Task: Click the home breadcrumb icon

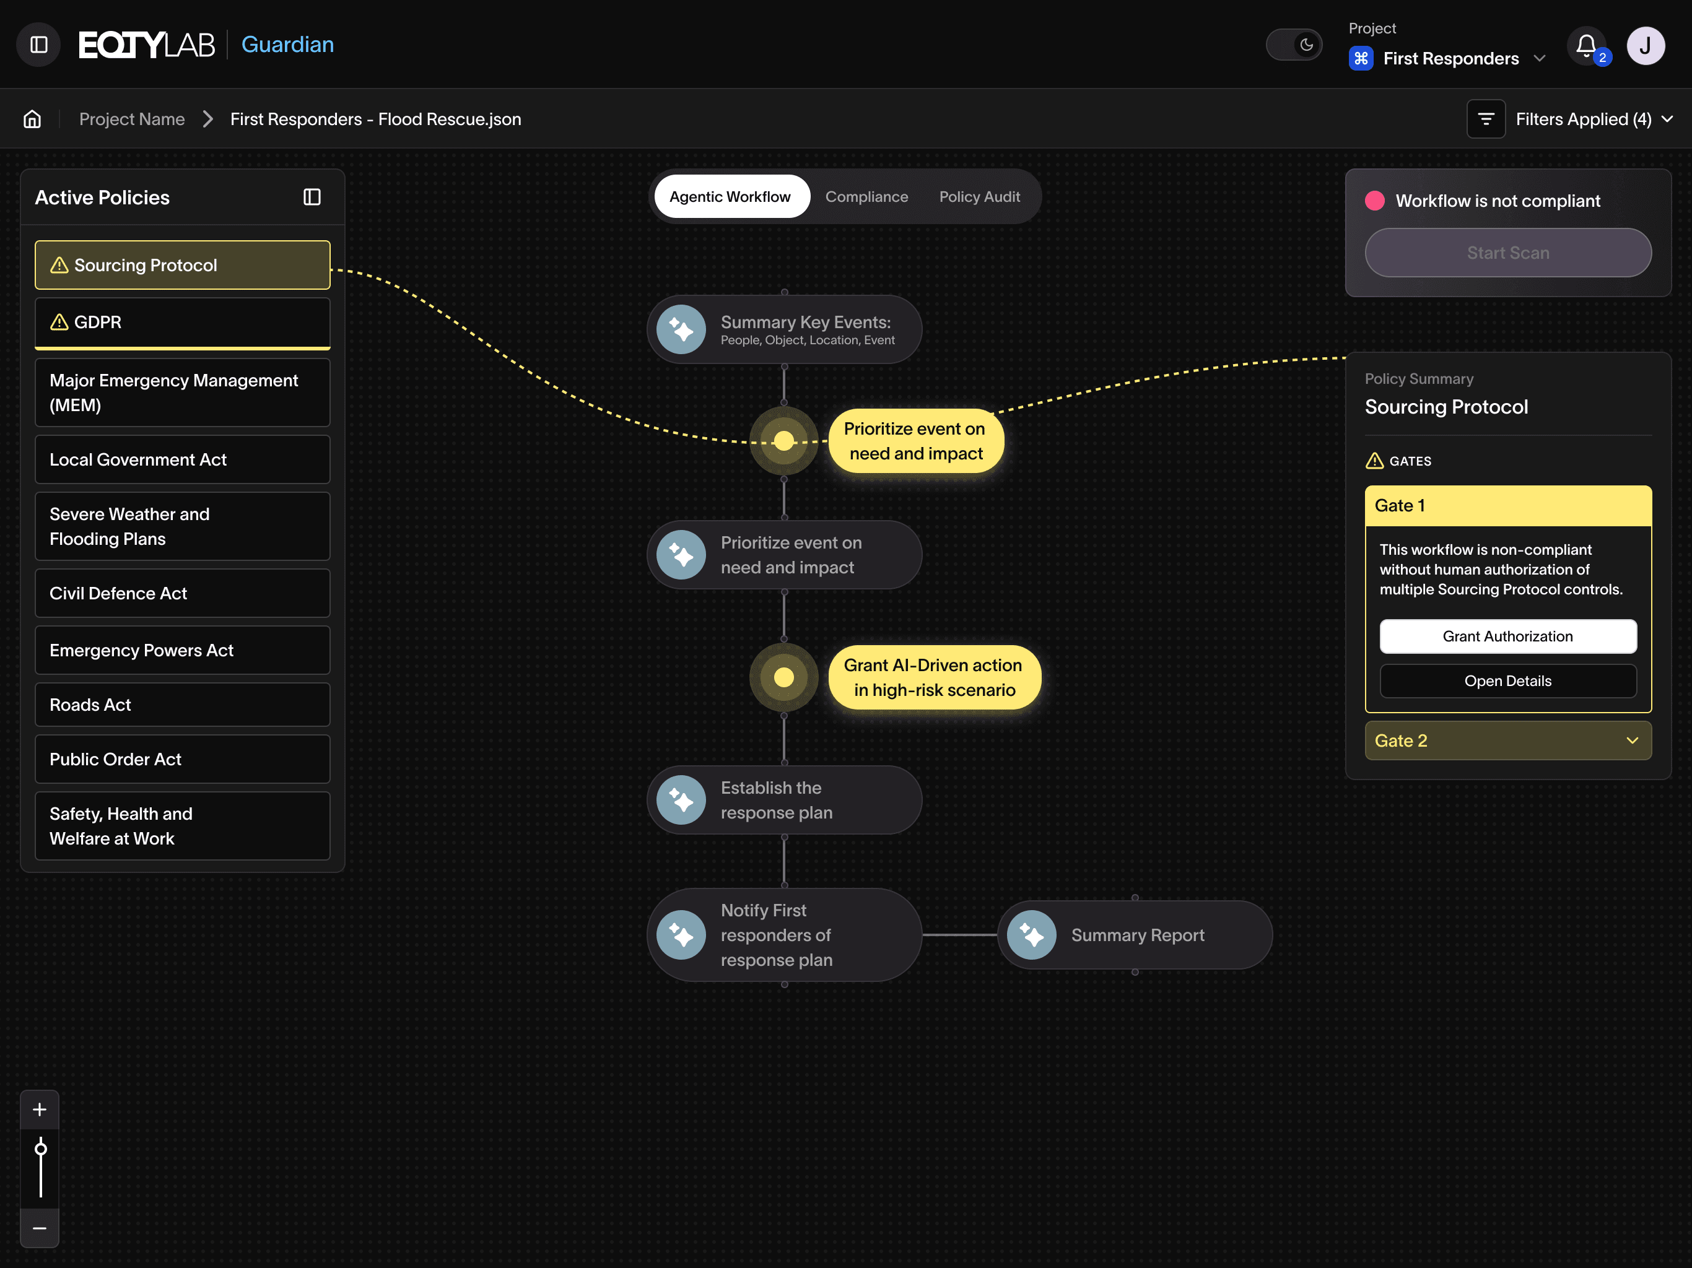Action: click(32, 119)
